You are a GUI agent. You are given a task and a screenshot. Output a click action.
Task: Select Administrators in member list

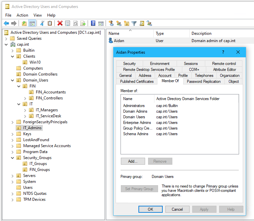(180, 106)
